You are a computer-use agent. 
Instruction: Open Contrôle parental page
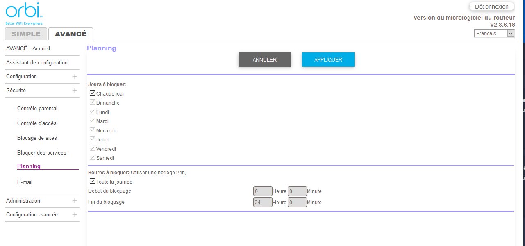tap(37, 109)
